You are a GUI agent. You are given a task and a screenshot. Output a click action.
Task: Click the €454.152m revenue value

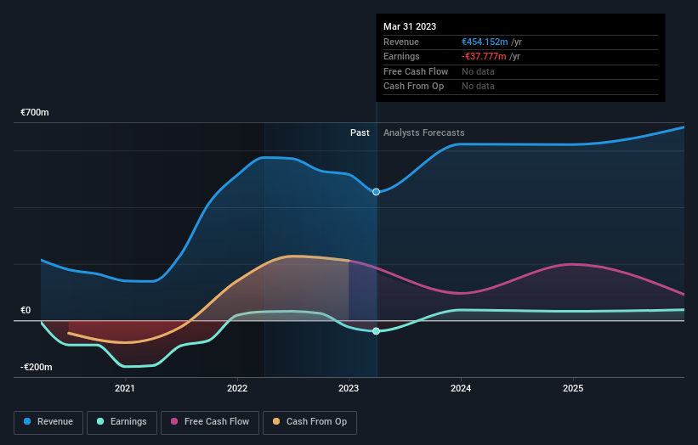(x=485, y=42)
